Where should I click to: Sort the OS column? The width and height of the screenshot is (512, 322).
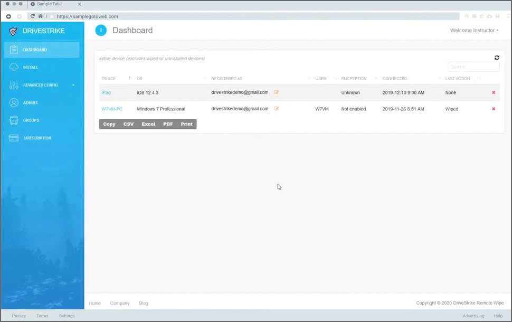click(139, 78)
